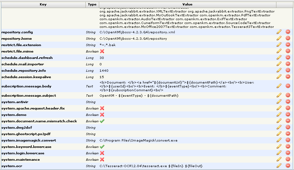The height and width of the screenshot is (170, 294).
Task: Delete the system.ocr entry
Action: tap(288, 166)
